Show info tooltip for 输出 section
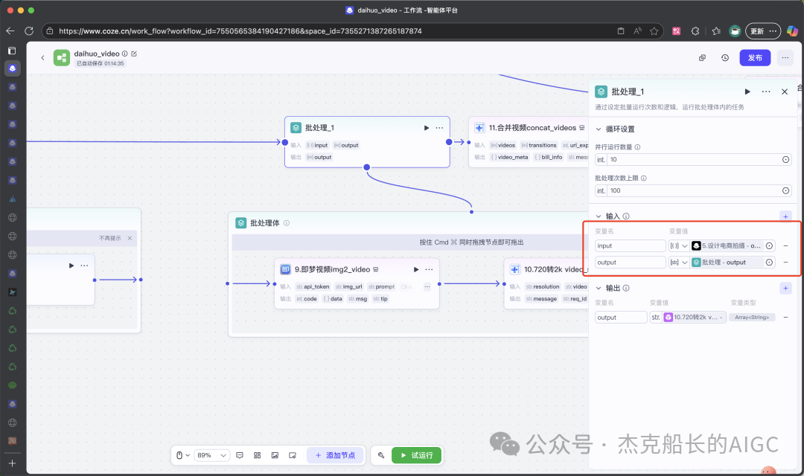The image size is (804, 476). (626, 288)
